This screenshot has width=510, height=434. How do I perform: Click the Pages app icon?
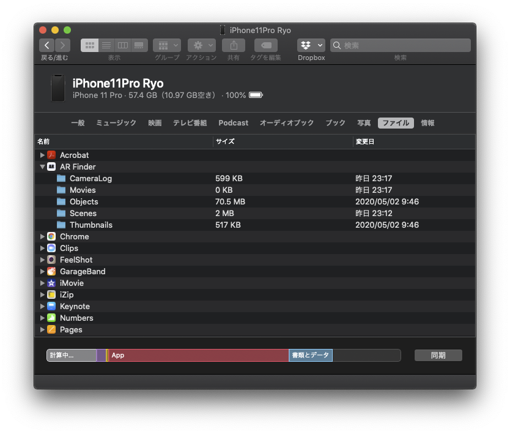(x=51, y=329)
